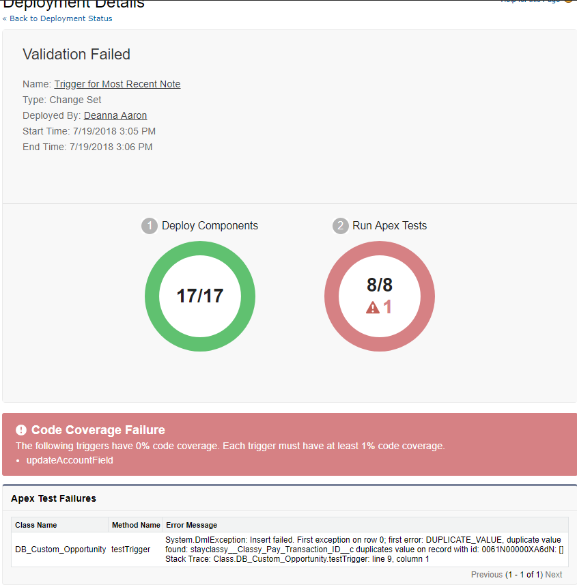Open the Trigger for Most Recent Note link

117,84
